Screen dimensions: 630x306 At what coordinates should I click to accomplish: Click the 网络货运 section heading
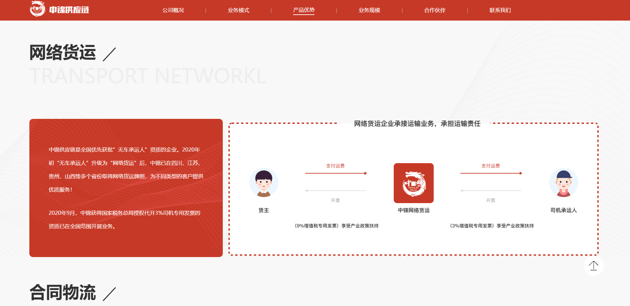[63, 53]
